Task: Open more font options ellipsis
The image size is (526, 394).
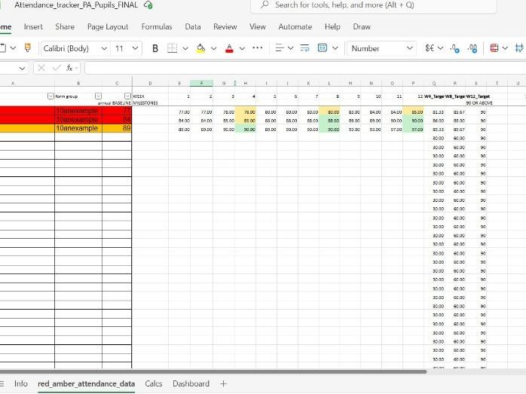Action: pos(257,48)
